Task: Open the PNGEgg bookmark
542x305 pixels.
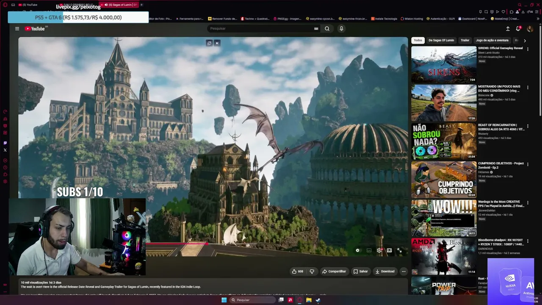Action: click(288, 19)
